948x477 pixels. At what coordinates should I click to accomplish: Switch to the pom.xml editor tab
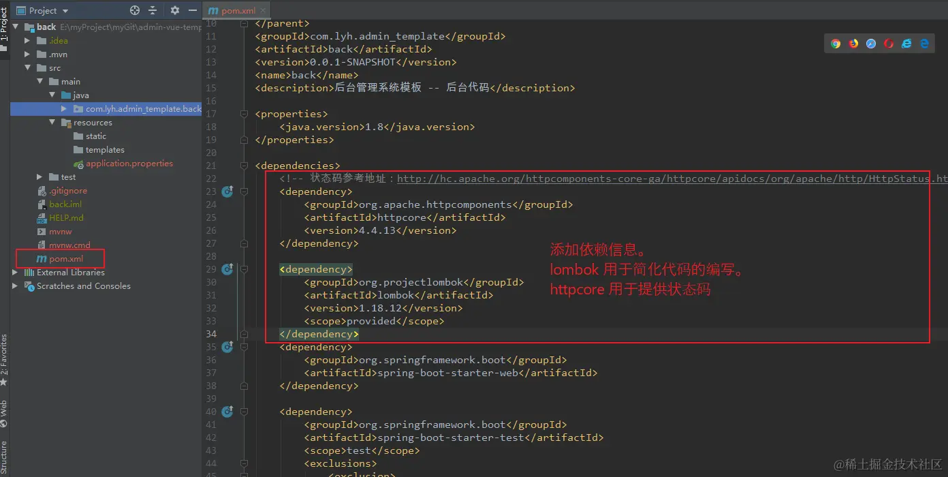point(236,10)
